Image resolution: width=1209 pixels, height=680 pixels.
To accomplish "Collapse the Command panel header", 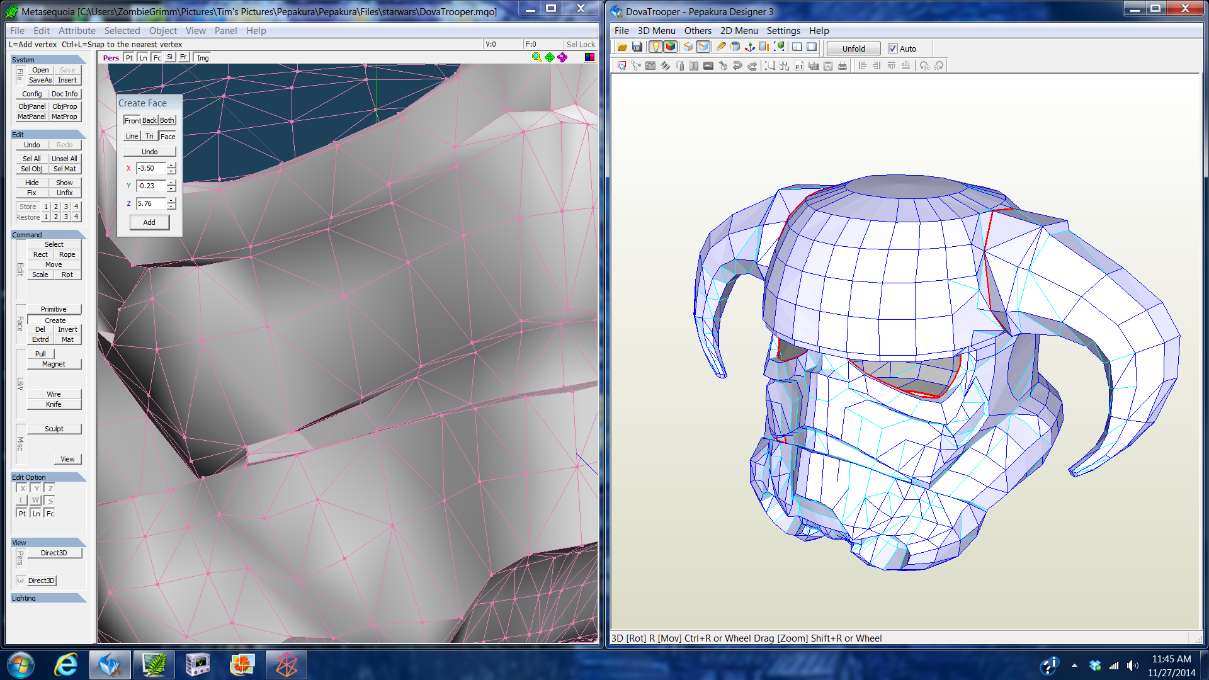I will point(48,235).
